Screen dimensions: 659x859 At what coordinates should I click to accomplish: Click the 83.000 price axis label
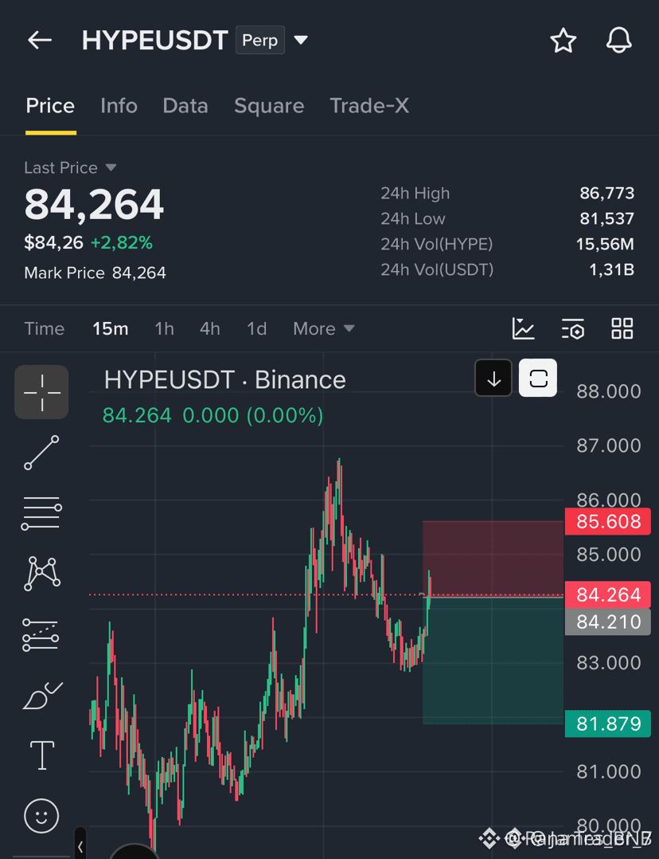[x=608, y=663]
